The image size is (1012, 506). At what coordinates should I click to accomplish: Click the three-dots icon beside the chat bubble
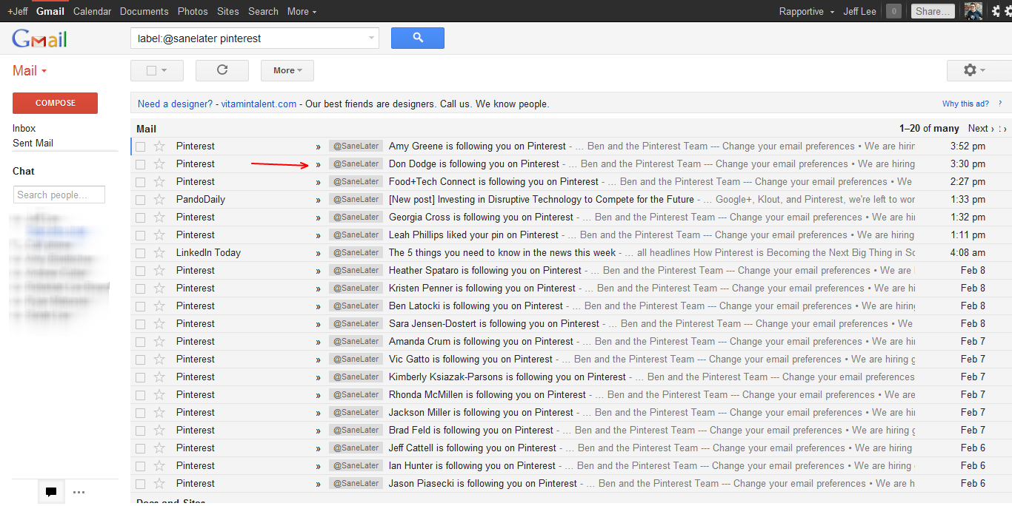point(79,492)
